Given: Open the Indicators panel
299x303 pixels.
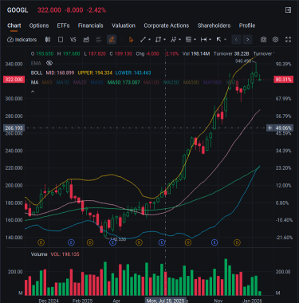Looking at the screenshot, I should tap(22, 40).
